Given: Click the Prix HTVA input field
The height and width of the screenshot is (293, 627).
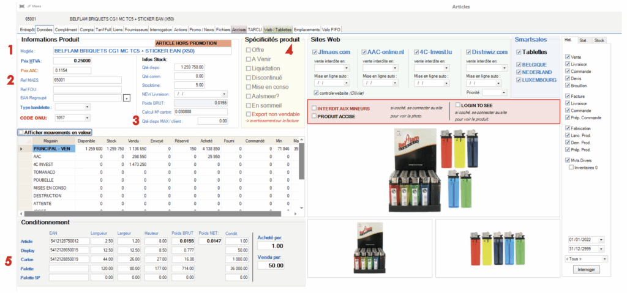Looking at the screenshot, I should [72, 61].
